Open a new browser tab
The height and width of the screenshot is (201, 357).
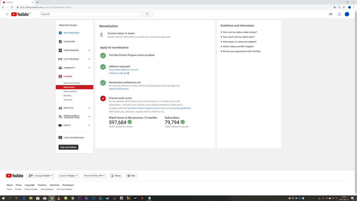[x=37, y=2]
